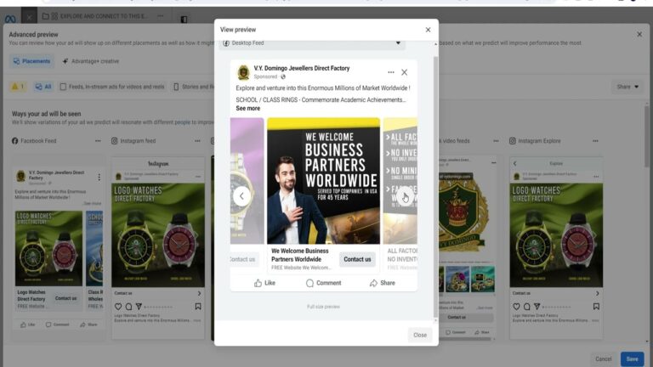Screen dimensions: 653x367
Task: Switch to the Placements tab
Action: click(x=31, y=61)
